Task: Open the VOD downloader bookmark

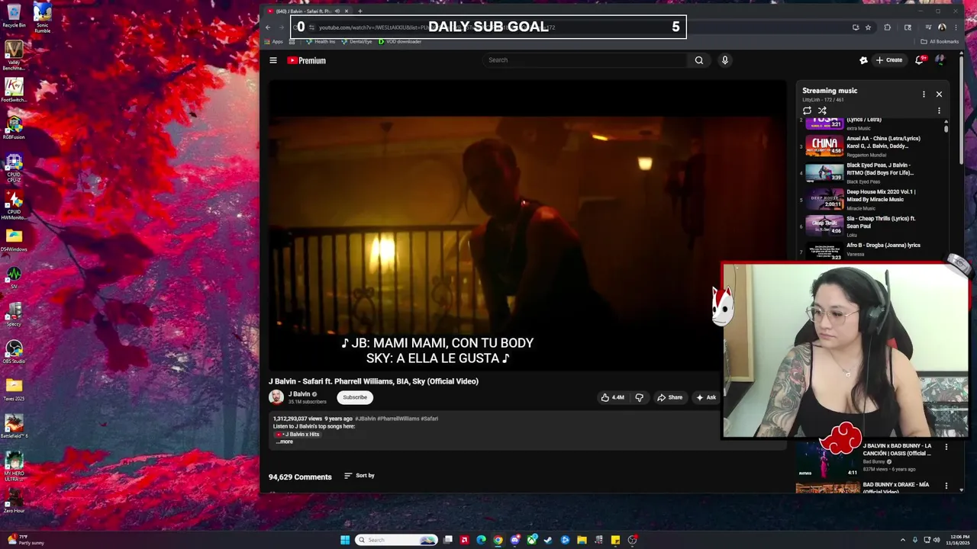Action: pos(400,42)
